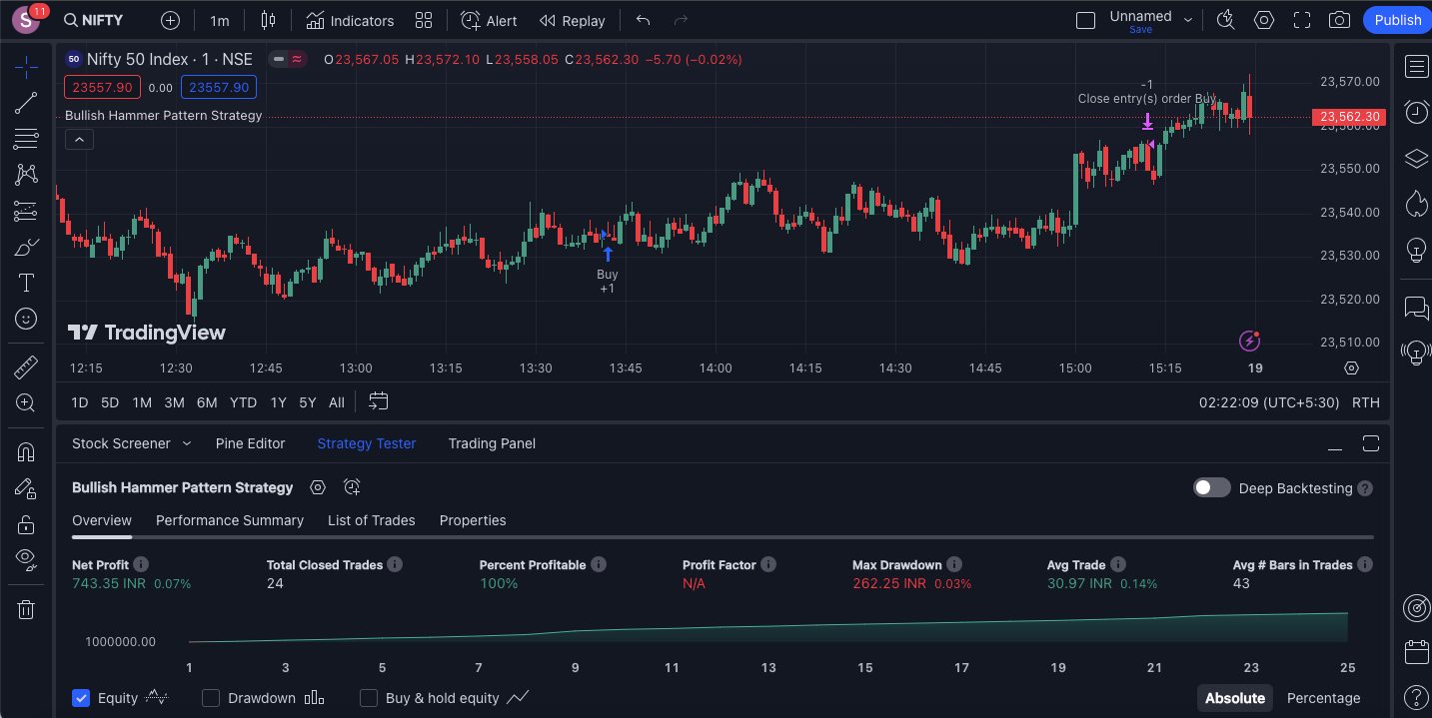1432x718 pixels.
Task: Open the List of Trades tab
Action: [371, 520]
